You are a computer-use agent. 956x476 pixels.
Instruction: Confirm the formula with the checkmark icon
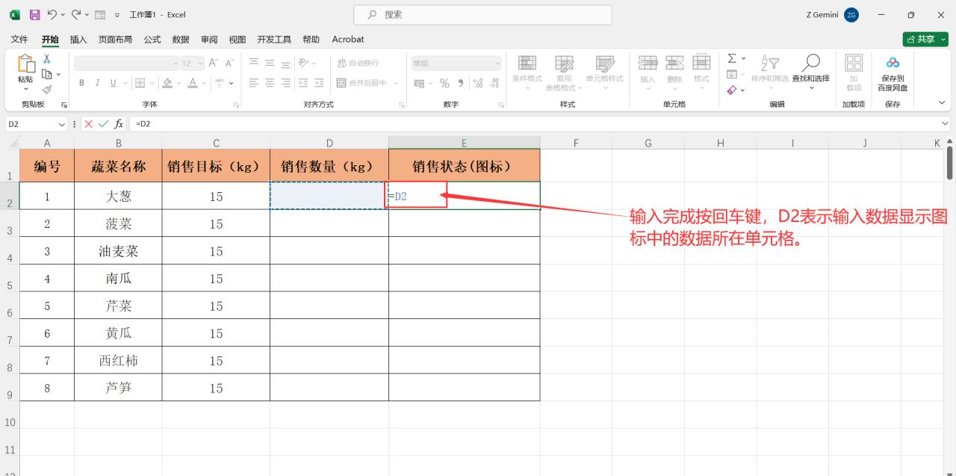pos(104,123)
